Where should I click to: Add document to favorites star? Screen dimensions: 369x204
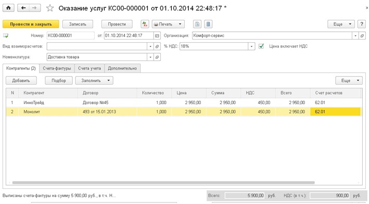pyautogui.click(x=49, y=8)
